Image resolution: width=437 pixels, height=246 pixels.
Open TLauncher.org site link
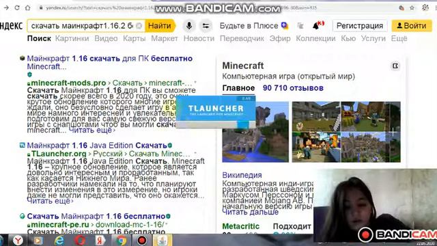tap(59, 154)
